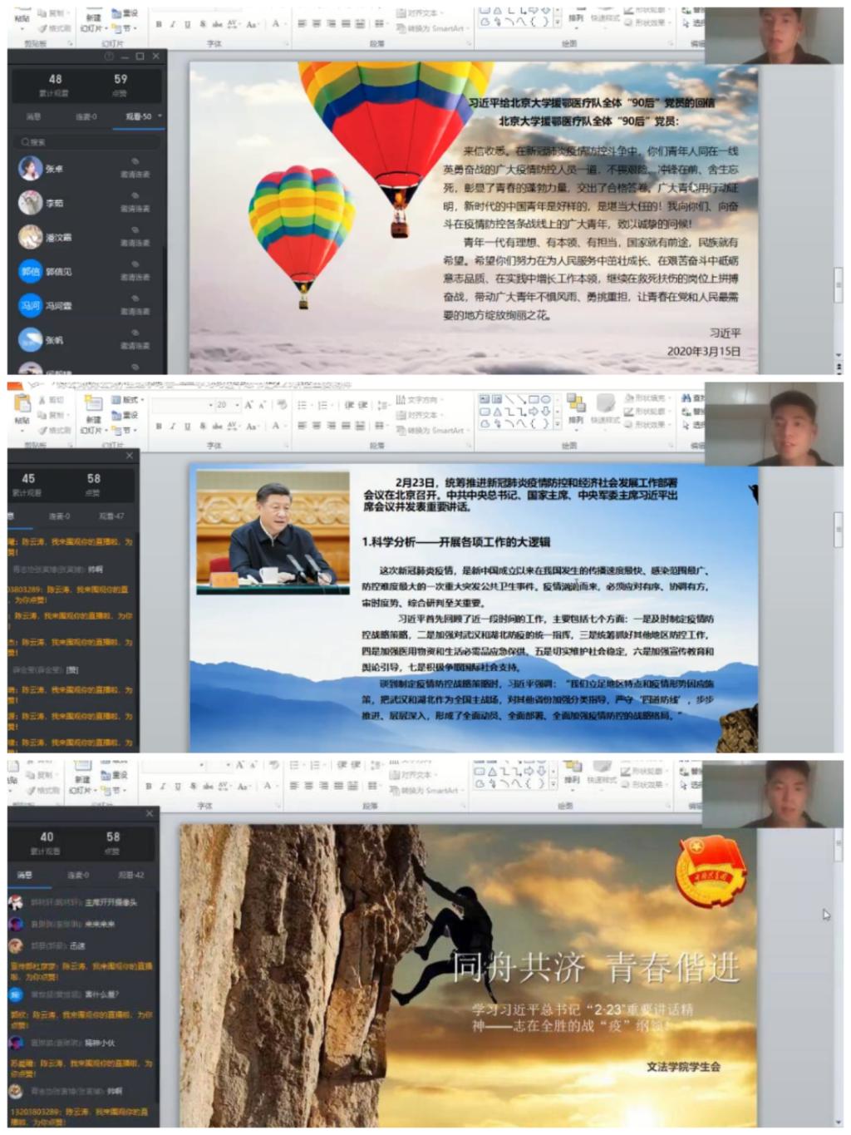Expand the arrow beside 观看·50

pyautogui.click(x=160, y=116)
